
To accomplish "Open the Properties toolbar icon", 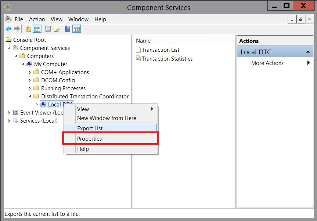I will click(x=48, y=29).
